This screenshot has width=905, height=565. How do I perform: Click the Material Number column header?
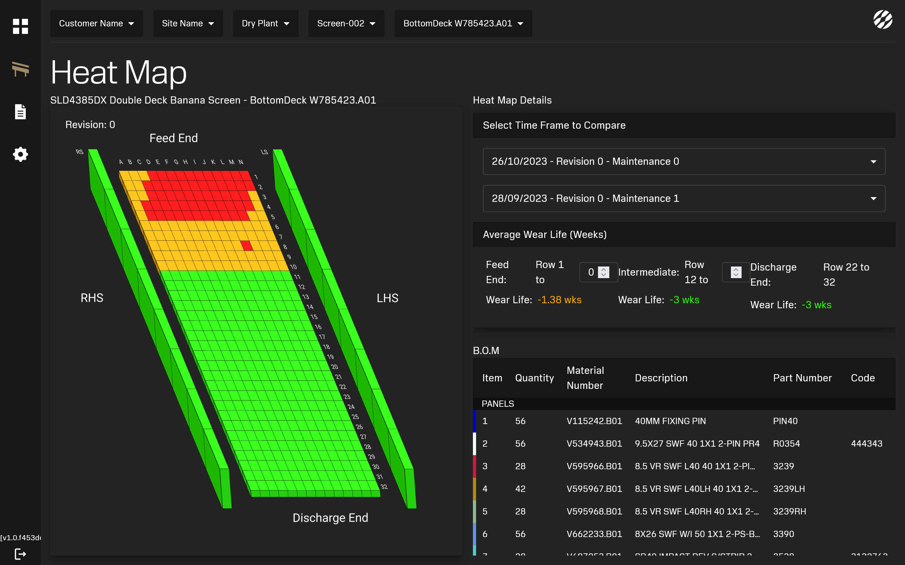(585, 378)
